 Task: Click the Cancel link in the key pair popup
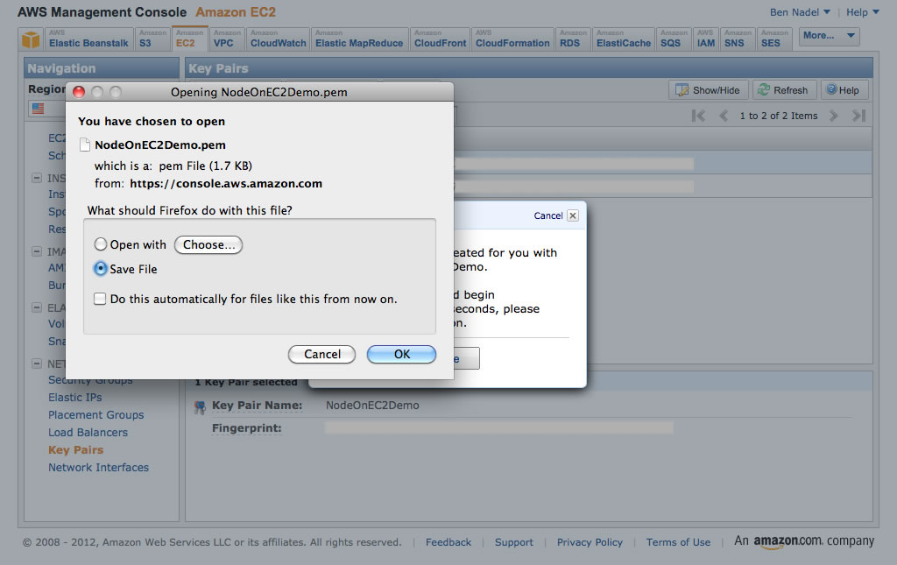[548, 215]
